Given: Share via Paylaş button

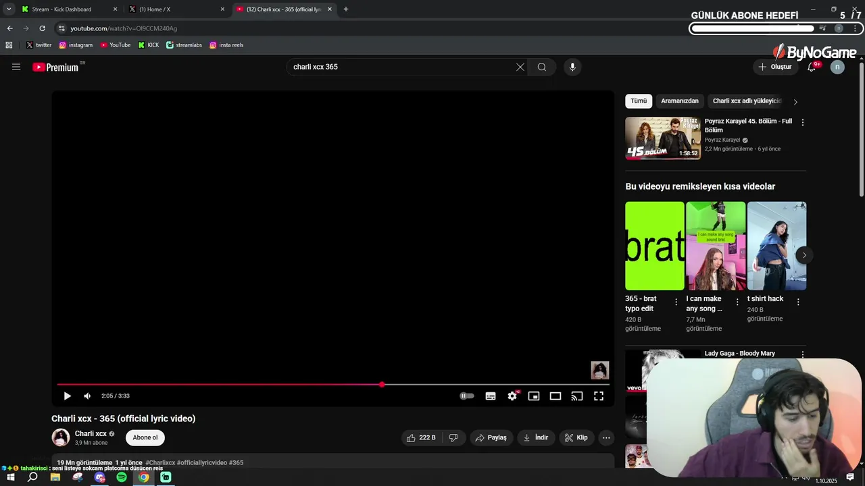Looking at the screenshot, I should click(x=491, y=437).
